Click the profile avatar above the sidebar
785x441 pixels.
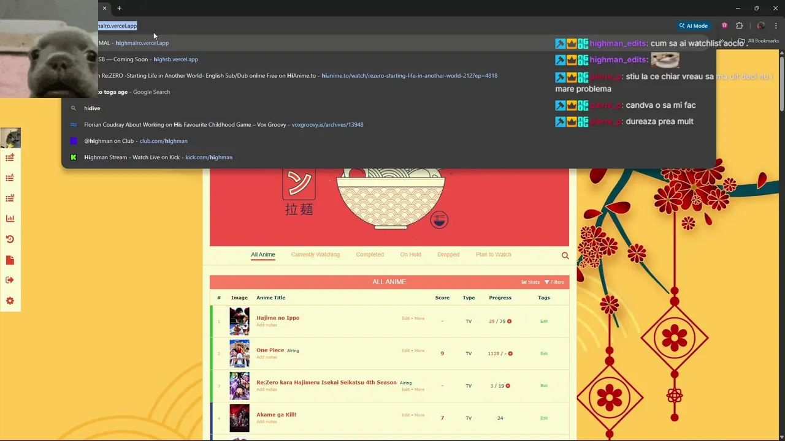[10, 138]
